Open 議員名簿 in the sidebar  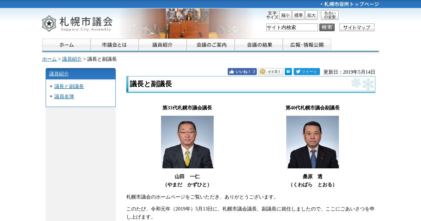click(x=64, y=96)
